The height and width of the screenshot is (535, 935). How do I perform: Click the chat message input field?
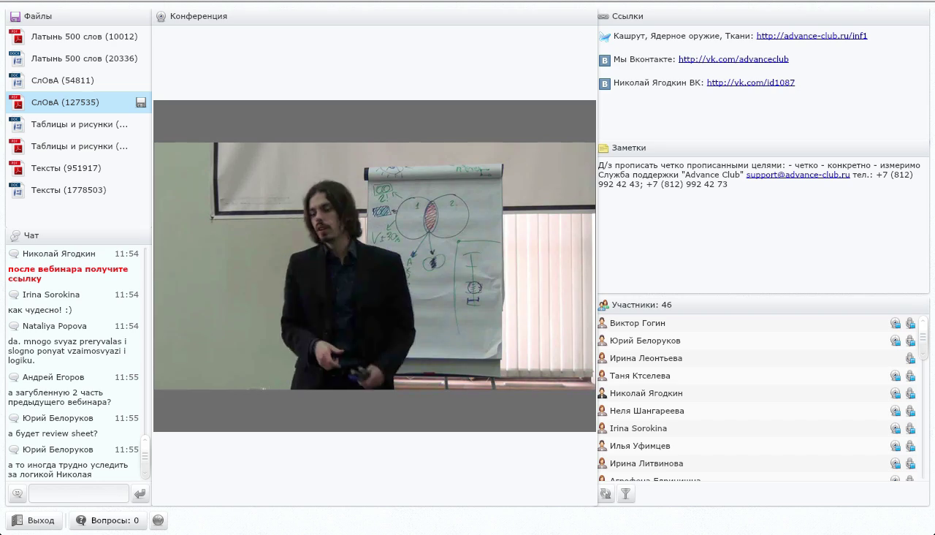[79, 494]
